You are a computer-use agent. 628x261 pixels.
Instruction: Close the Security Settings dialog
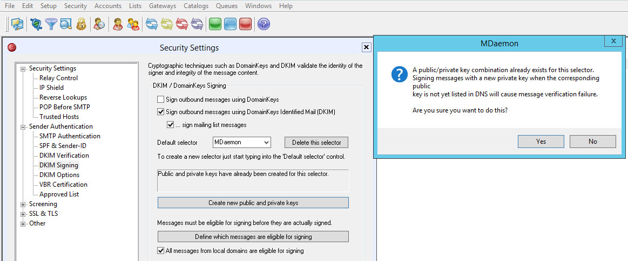pos(366,47)
